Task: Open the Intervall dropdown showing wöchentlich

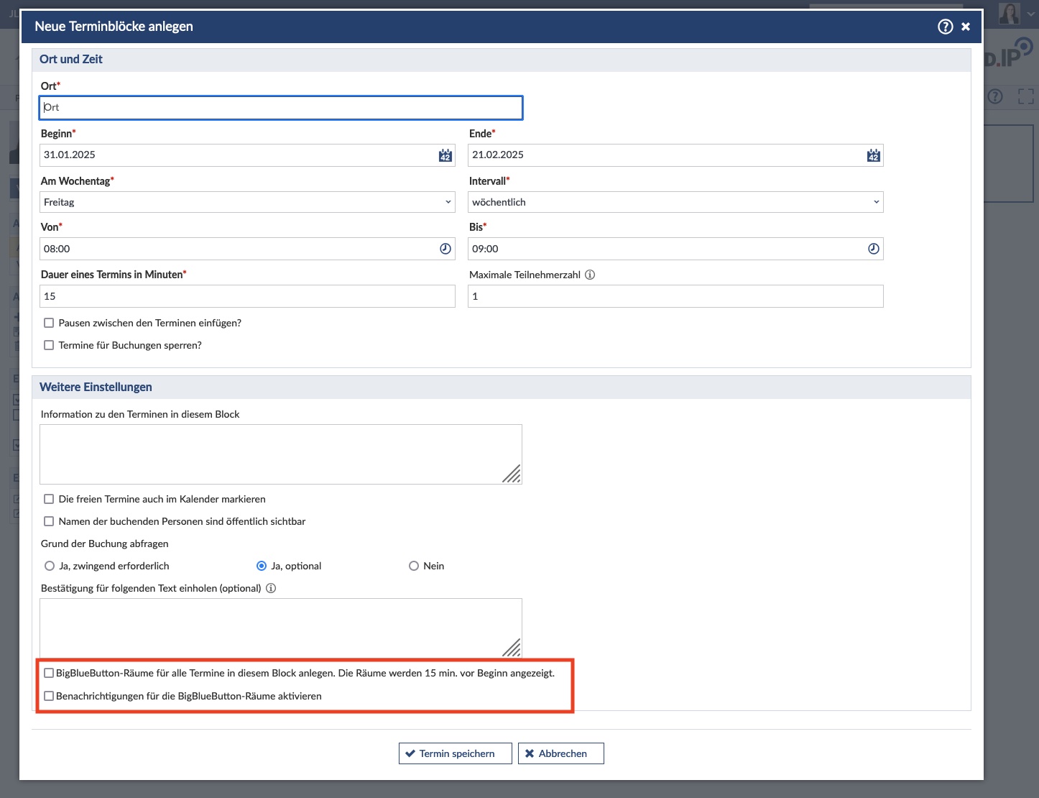Action: pos(675,202)
